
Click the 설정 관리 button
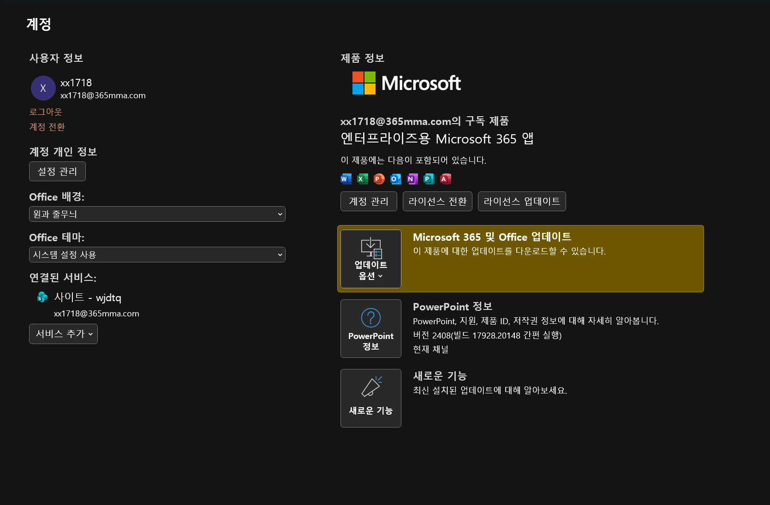[x=57, y=172]
